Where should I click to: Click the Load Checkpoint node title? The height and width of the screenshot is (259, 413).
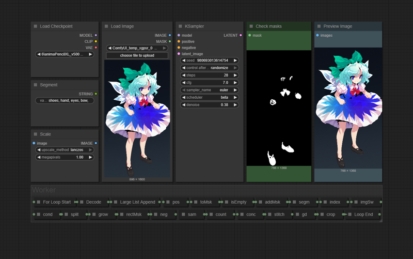tap(56, 26)
